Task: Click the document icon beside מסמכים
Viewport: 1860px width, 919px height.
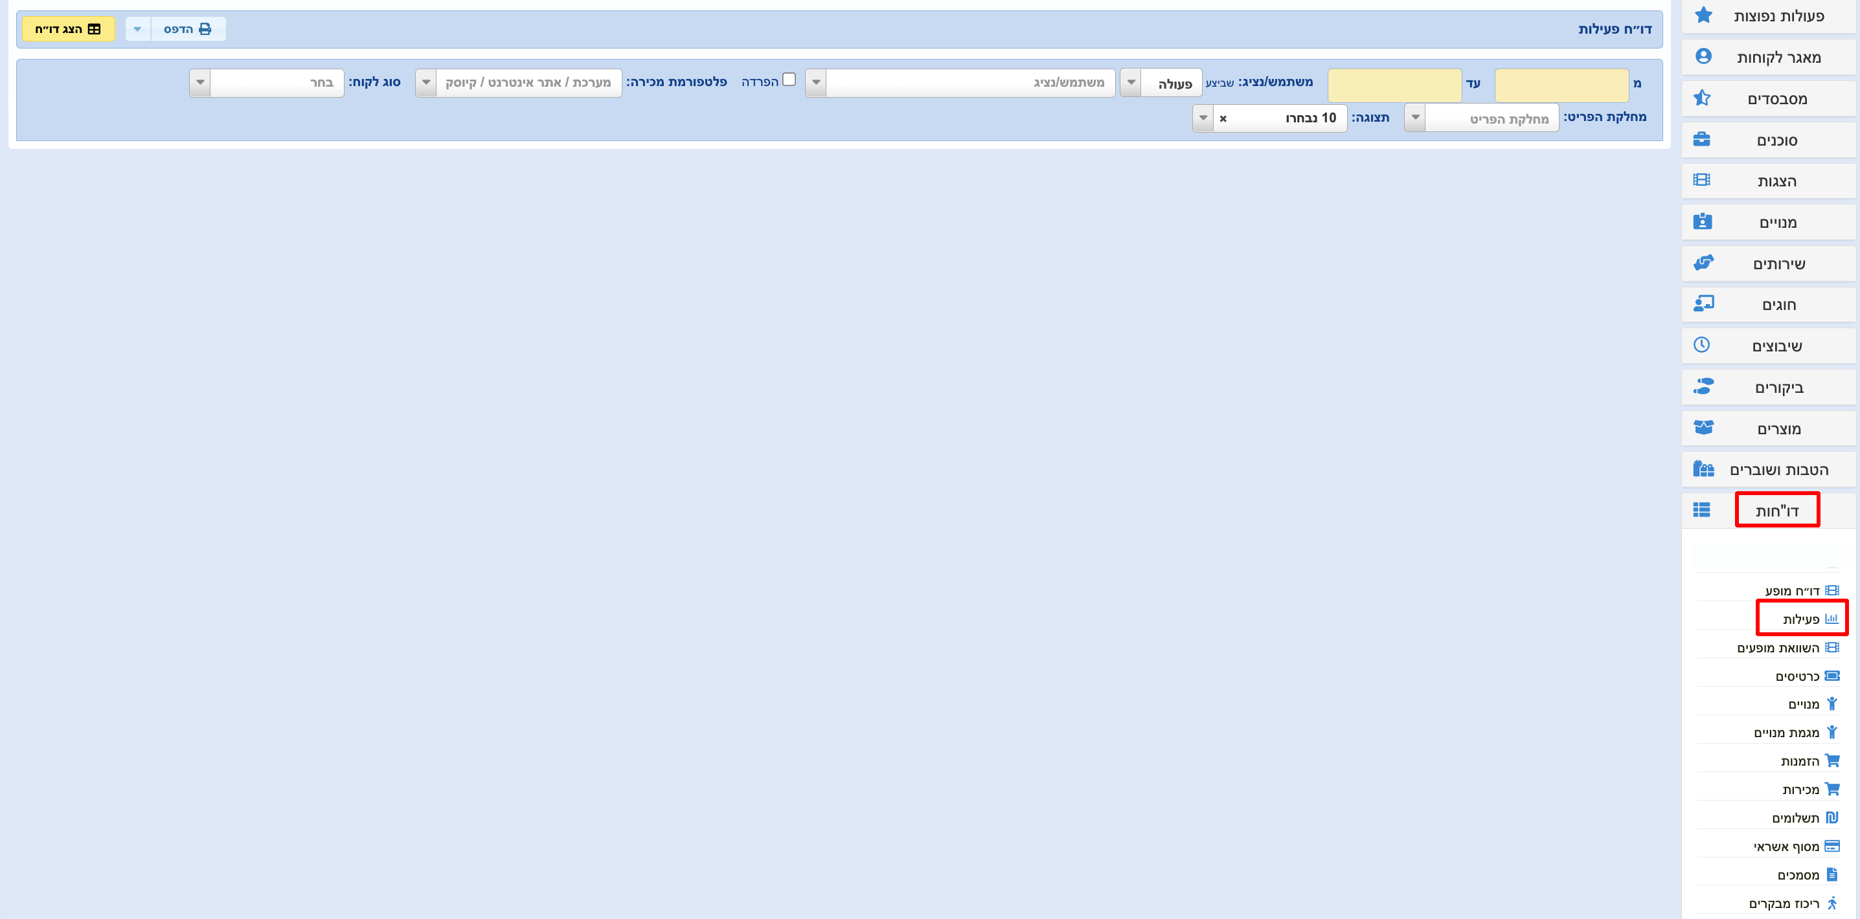Action: pyautogui.click(x=1832, y=874)
